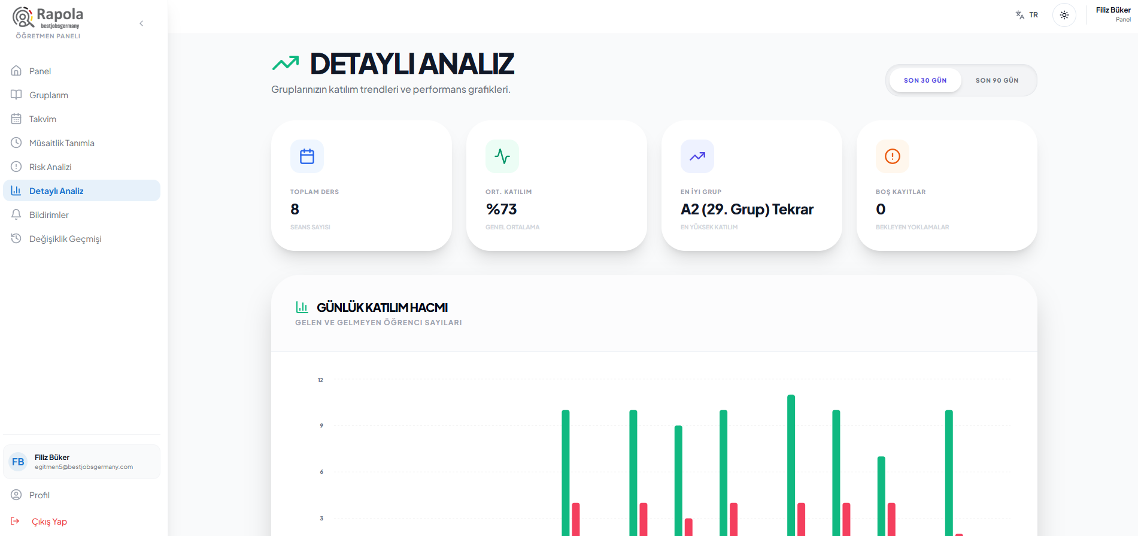
Task: Select Müsaitlik Tanımla menu entry
Action: (x=81, y=143)
